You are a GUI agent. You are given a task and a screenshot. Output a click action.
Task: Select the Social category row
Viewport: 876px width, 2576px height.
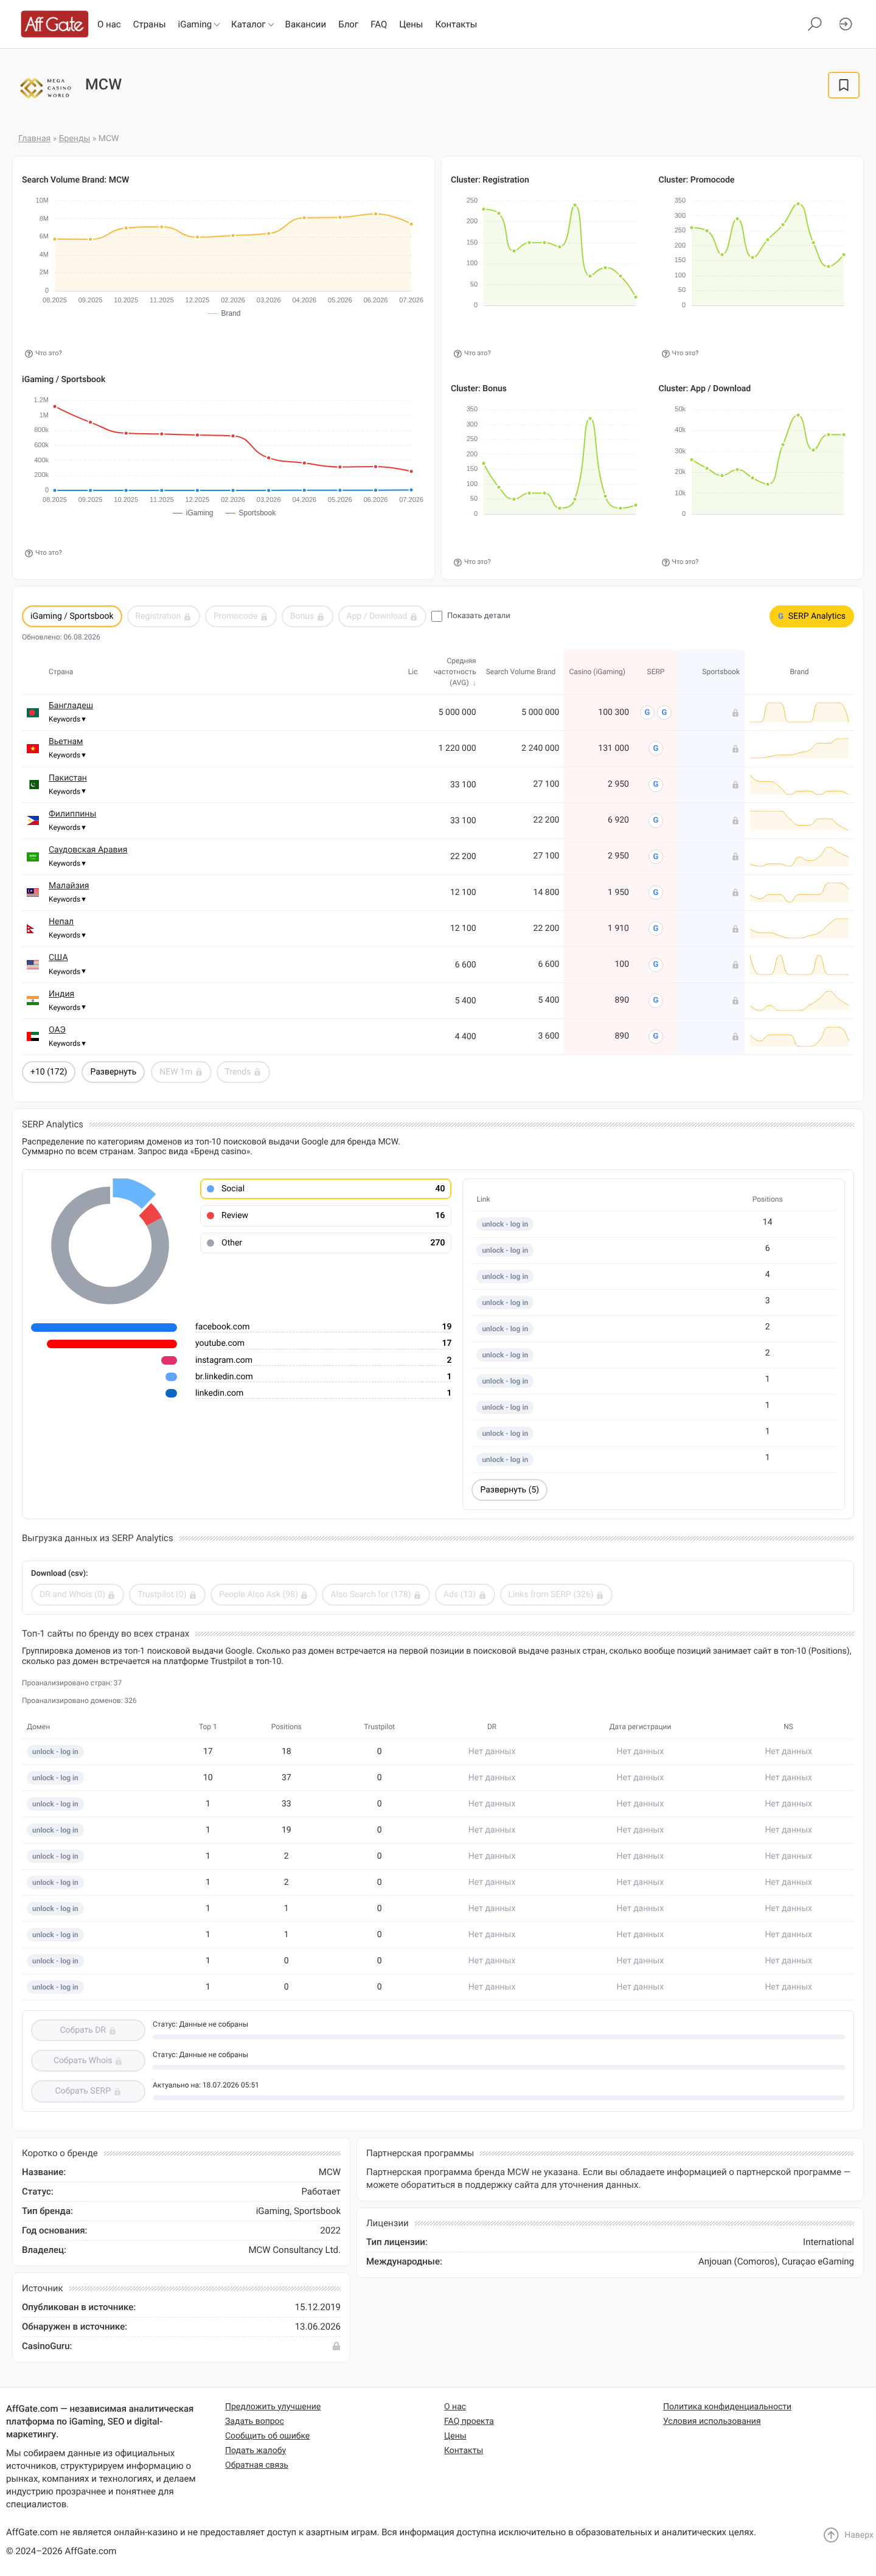tap(326, 1189)
